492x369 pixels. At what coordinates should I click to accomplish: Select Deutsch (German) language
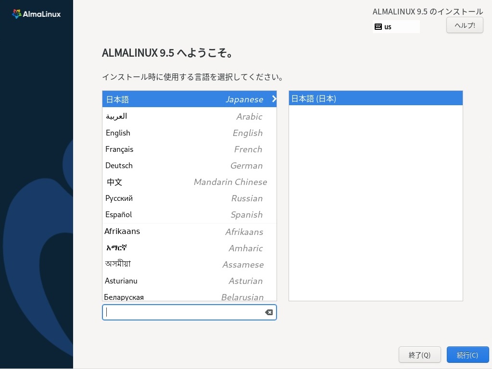coord(189,166)
